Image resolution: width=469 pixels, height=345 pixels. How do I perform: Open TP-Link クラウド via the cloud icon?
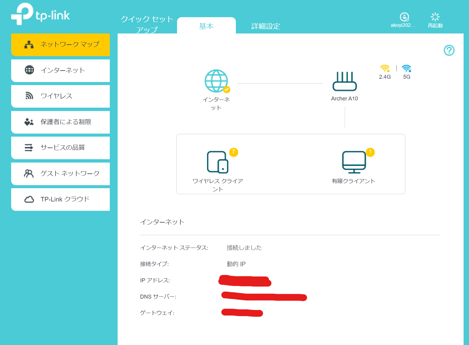pos(29,199)
